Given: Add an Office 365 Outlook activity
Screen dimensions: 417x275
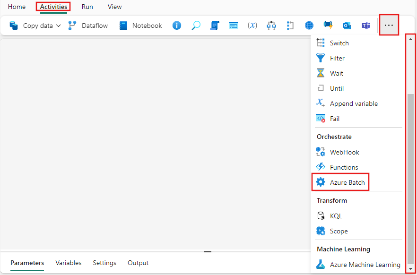Looking at the screenshot, I should pyautogui.click(x=347, y=26).
